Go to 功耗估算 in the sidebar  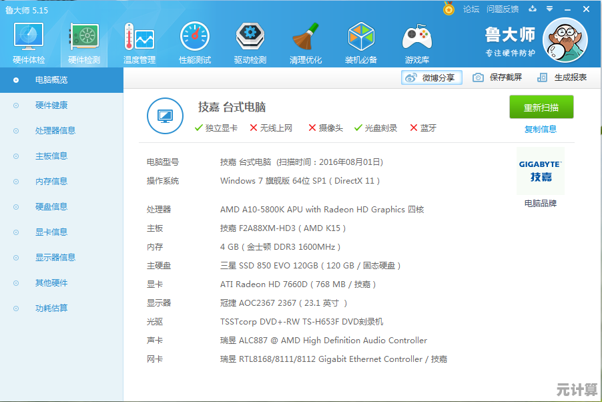(x=51, y=309)
